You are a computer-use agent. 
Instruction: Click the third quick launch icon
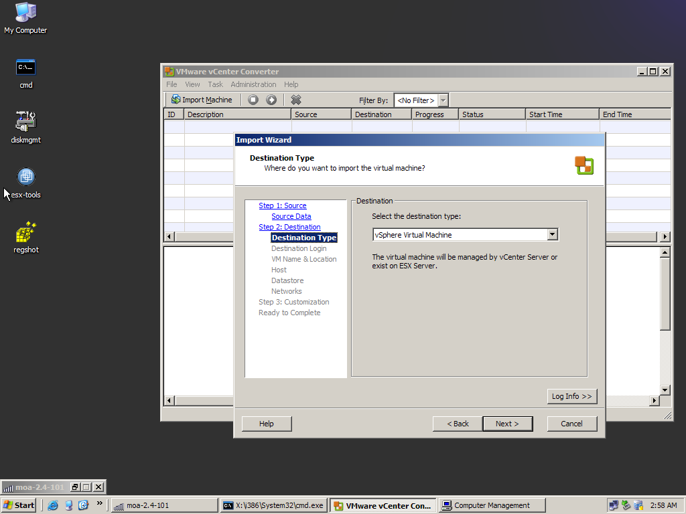84,505
